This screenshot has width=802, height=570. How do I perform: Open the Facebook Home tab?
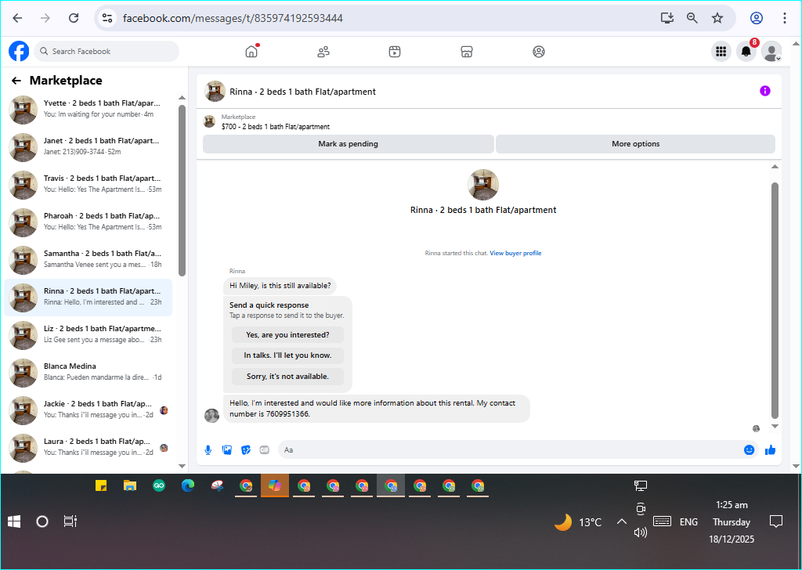(x=251, y=51)
